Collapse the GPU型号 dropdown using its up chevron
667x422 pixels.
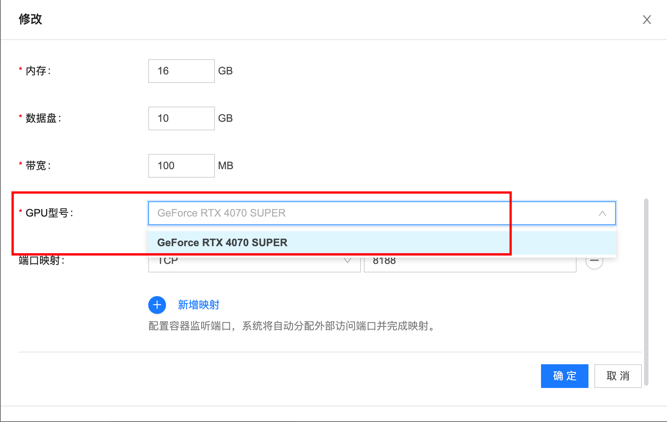coord(602,213)
